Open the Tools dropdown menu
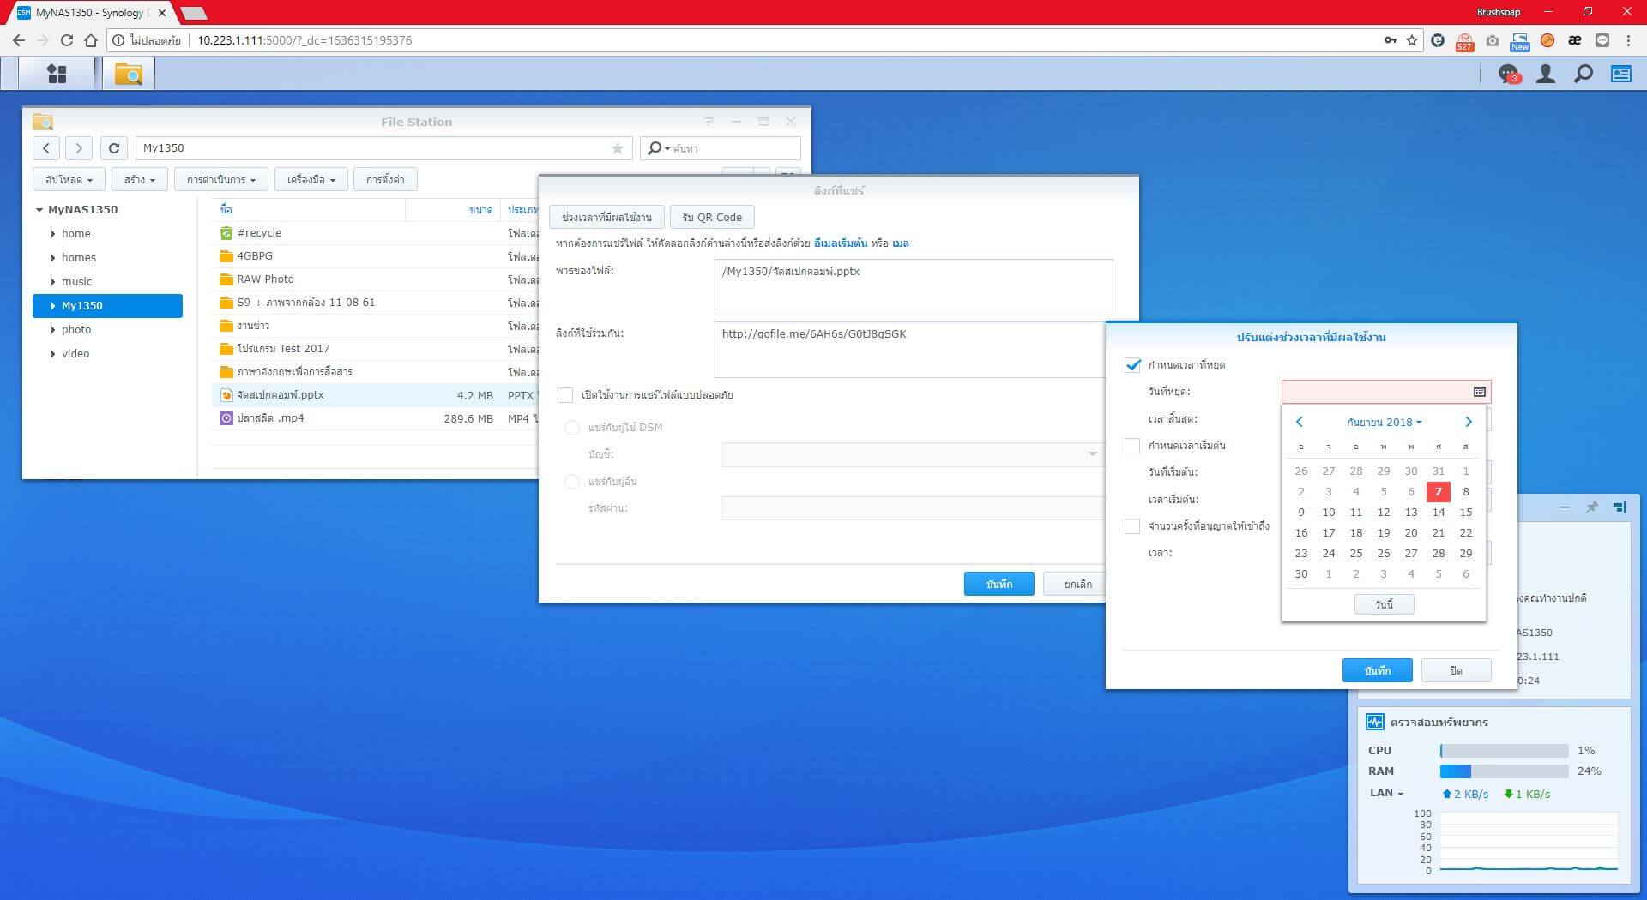1647x900 pixels. [311, 180]
